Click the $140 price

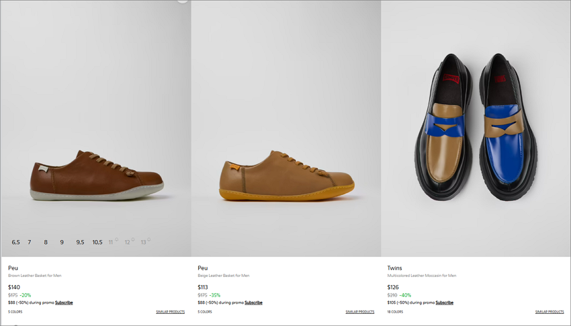point(14,288)
